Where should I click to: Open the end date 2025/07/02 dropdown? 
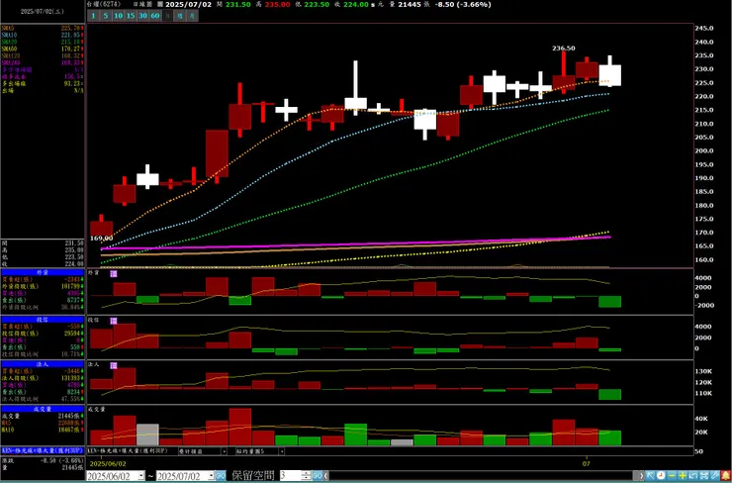click(x=211, y=476)
